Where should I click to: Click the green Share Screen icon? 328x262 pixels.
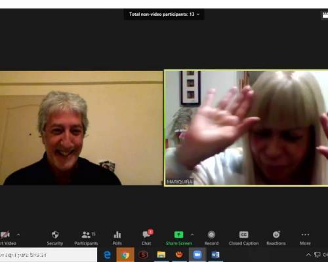pos(178,234)
